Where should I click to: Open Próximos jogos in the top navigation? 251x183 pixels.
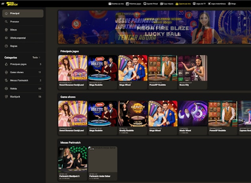pyautogui.click(x=134, y=4)
